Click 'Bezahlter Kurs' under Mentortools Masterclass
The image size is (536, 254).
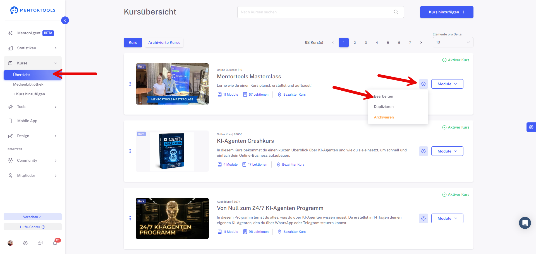(291, 95)
